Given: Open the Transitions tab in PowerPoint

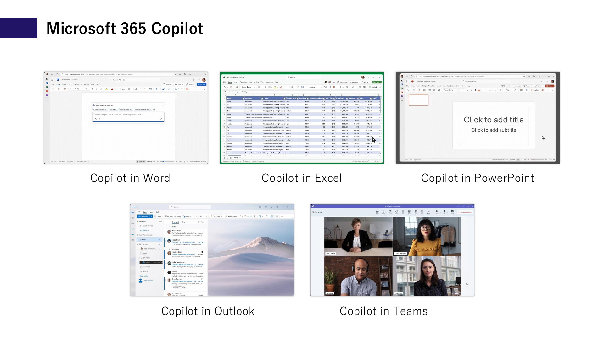Looking at the screenshot, I should point(432,86).
